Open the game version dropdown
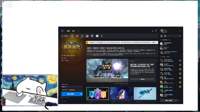The image size is (200, 112). 72,87
